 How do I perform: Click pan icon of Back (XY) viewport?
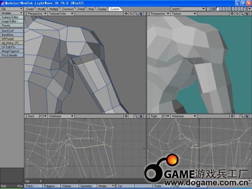point(126,116)
